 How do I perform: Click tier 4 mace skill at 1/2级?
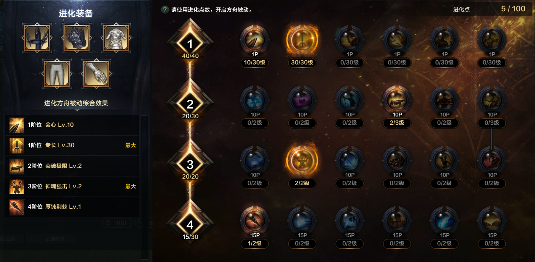click(x=255, y=221)
